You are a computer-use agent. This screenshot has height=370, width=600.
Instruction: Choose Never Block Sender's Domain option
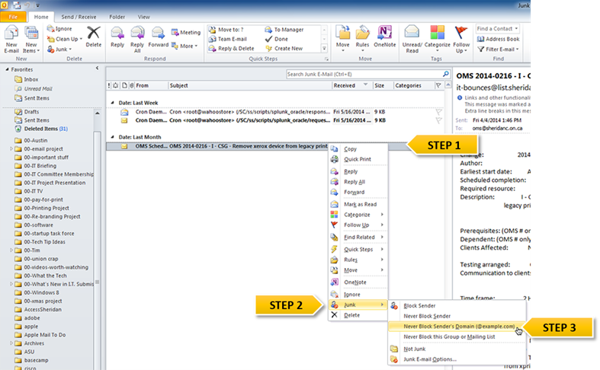point(457,327)
